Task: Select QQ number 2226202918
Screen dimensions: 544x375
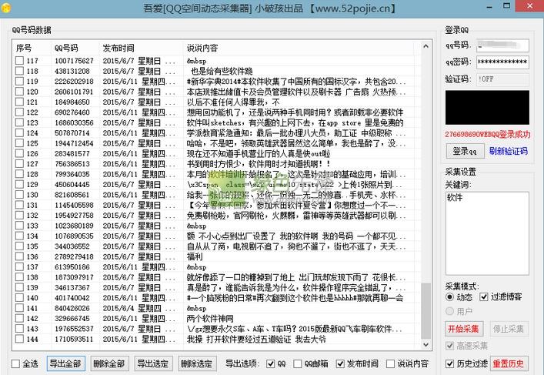Action: tap(74, 82)
